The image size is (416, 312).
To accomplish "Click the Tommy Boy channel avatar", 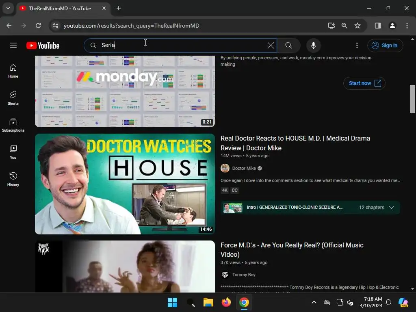I will [225, 275].
